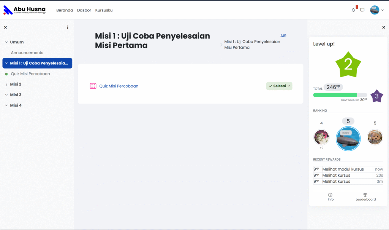Screen dimensions: 389x230
Task: Open the Kursusku menu item
Action: (104, 10)
